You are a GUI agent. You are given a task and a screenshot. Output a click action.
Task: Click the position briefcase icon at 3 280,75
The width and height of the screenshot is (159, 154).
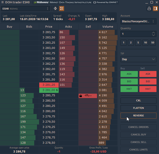(81, 96)
